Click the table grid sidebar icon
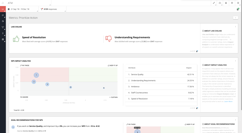 (3, 39)
